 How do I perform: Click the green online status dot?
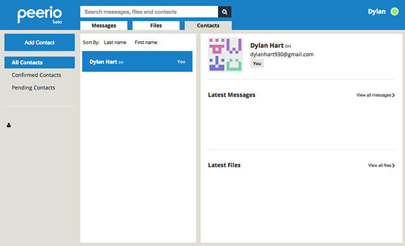click(x=394, y=11)
